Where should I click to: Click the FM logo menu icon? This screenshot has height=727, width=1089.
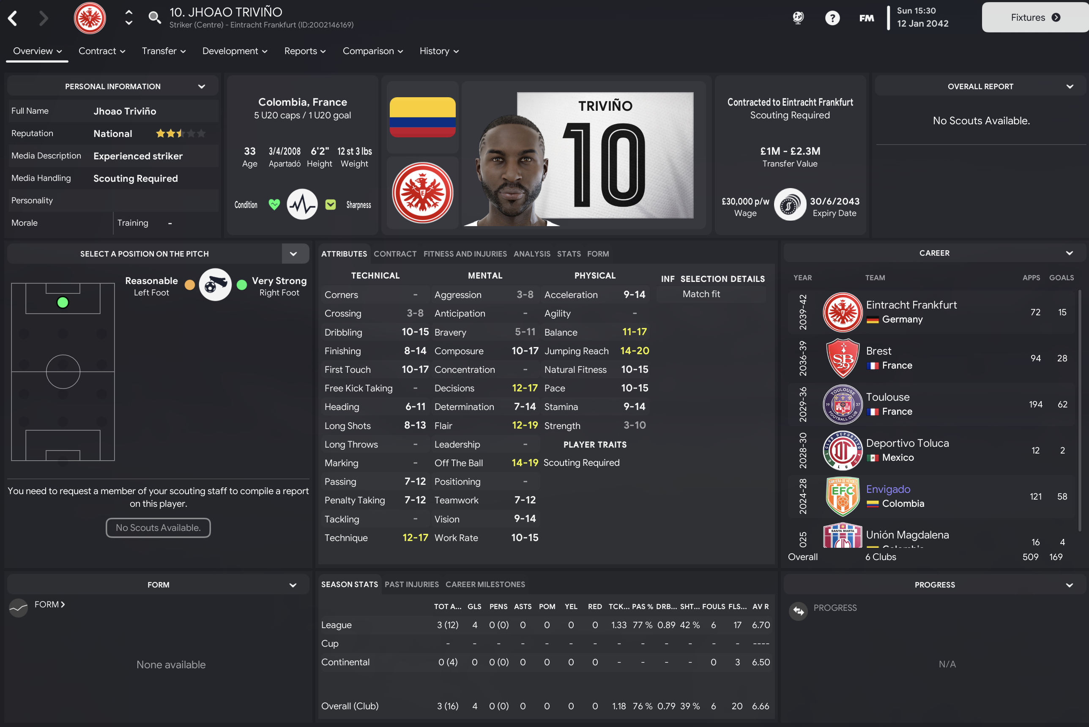(866, 18)
